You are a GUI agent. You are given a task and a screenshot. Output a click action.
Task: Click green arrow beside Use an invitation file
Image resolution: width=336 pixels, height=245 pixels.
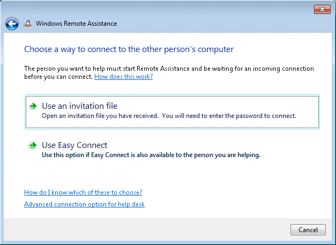[33, 106]
